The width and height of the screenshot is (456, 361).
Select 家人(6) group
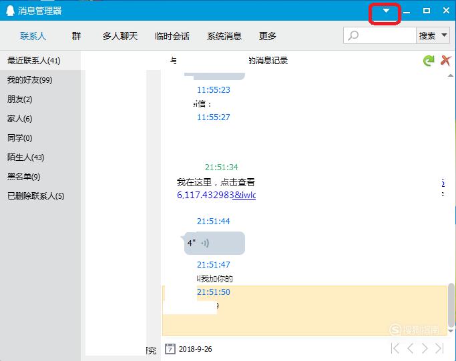(x=40, y=119)
